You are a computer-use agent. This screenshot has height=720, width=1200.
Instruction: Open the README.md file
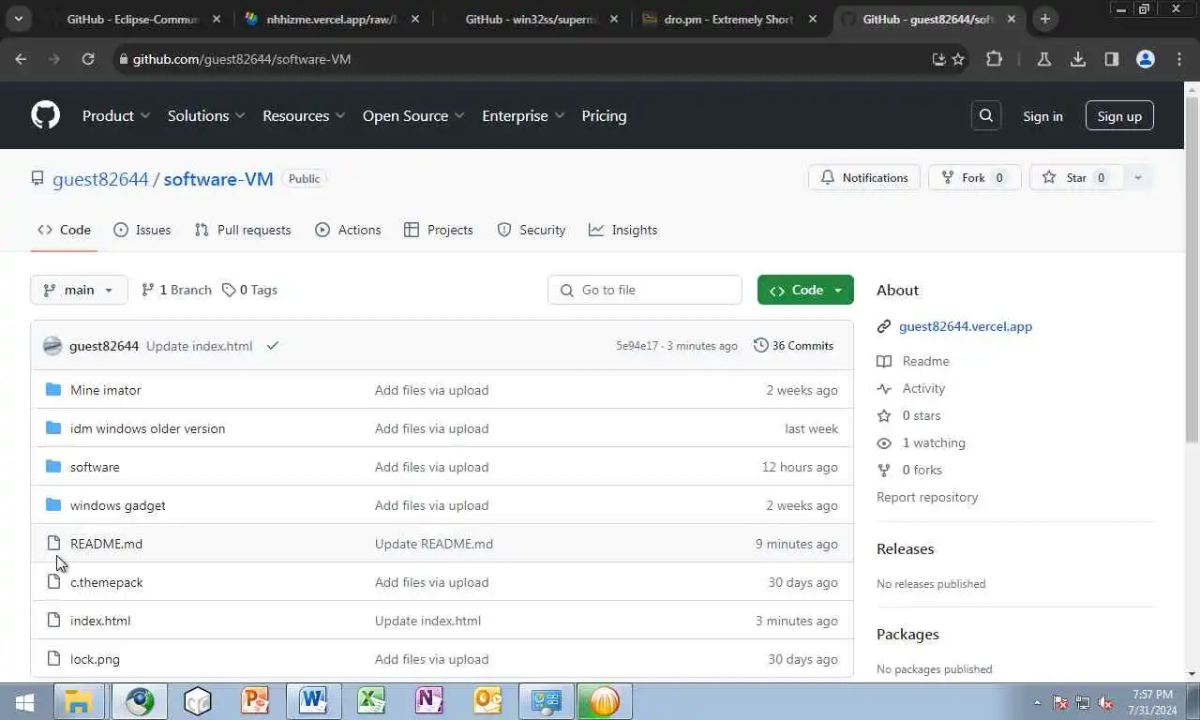106,544
